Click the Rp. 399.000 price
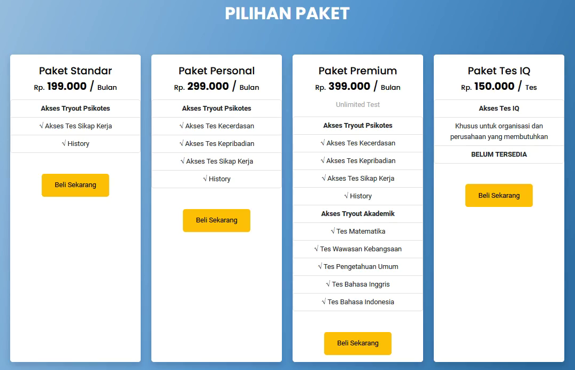This screenshot has height=370, width=575. click(349, 87)
